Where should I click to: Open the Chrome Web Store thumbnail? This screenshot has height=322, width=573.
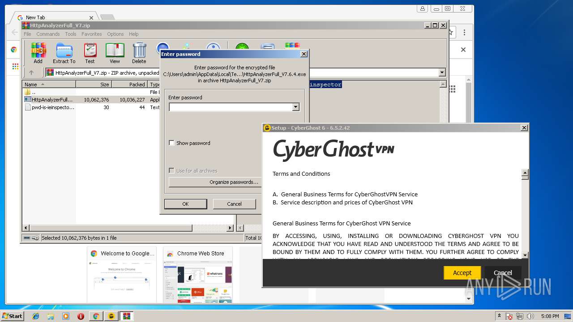198,275
